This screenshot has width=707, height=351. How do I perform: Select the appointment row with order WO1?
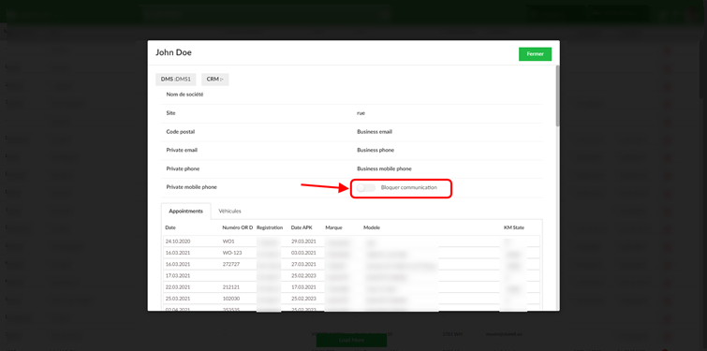[352, 241]
